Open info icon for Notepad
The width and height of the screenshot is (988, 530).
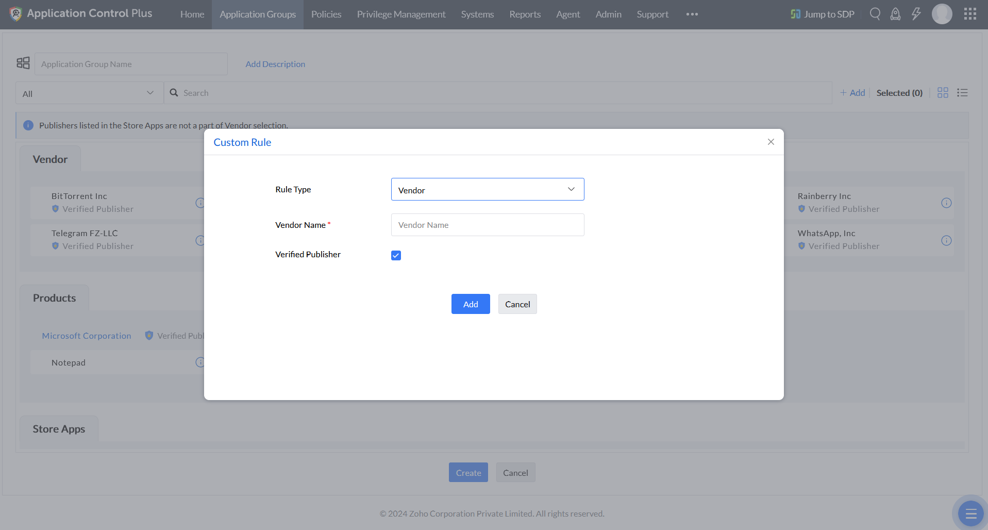[200, 362]
